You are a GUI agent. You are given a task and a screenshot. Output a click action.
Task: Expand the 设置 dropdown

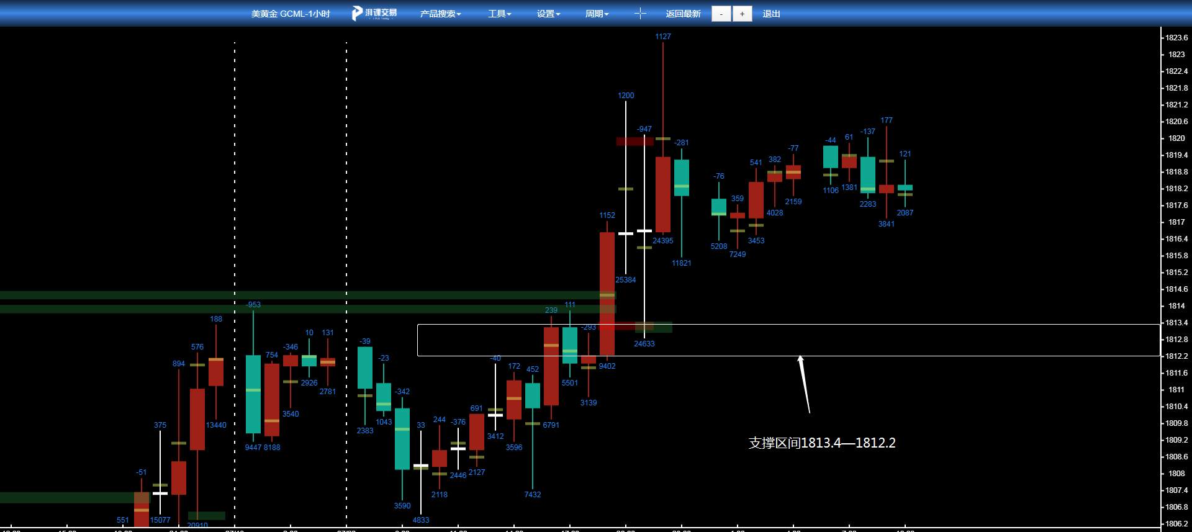(548, 14)
